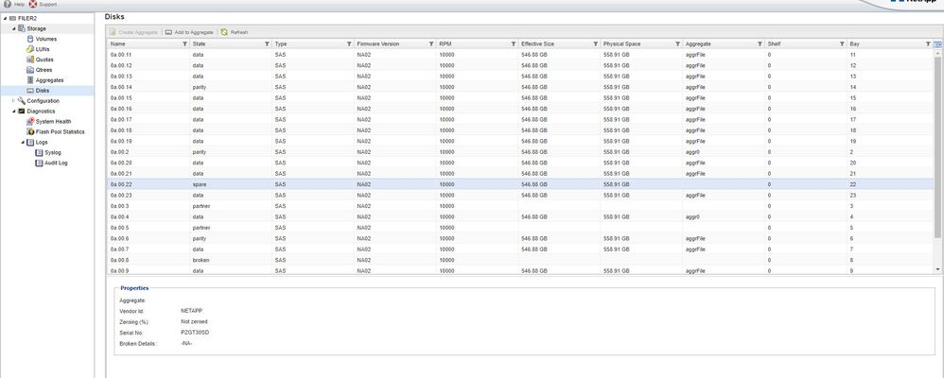The height and width of the screenshot is (378, 944).
Task: Open Syslog under Logs
Action: [x=53, y=152]
